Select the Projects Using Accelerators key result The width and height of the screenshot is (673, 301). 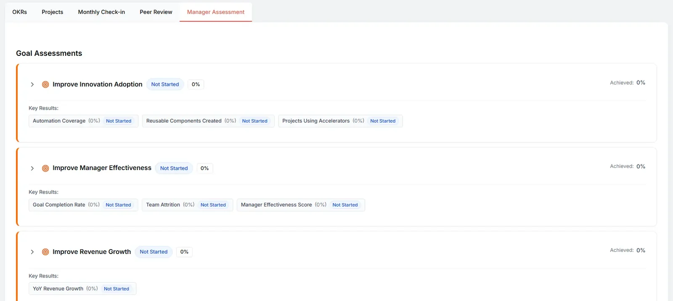pyautogui.click(x=340, y=121)
